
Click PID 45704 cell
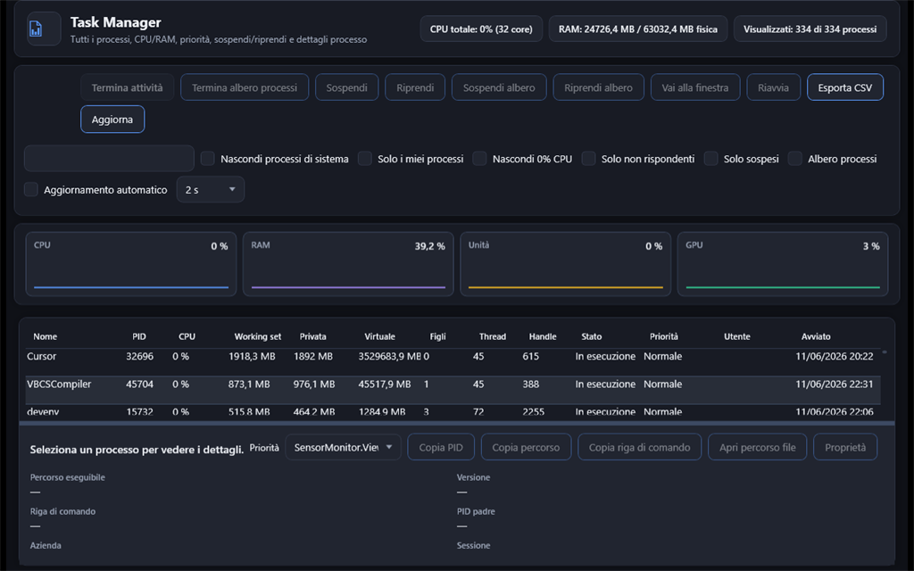(139, 384)
